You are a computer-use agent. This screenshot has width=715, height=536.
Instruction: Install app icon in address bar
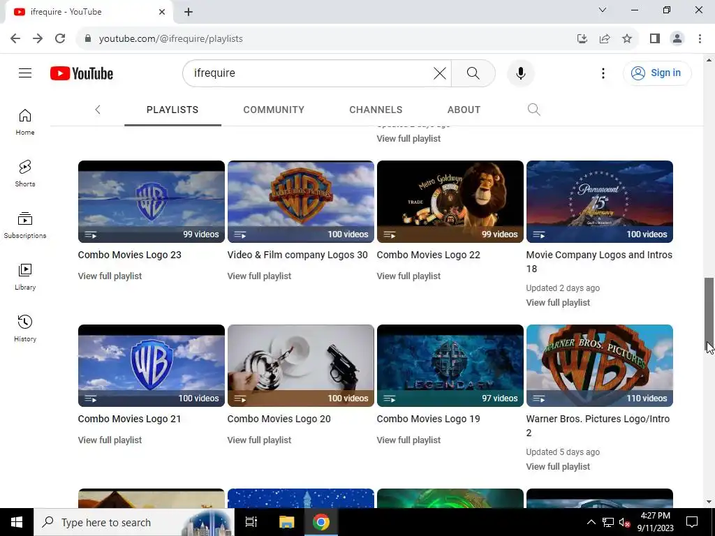tap(582, 39)
